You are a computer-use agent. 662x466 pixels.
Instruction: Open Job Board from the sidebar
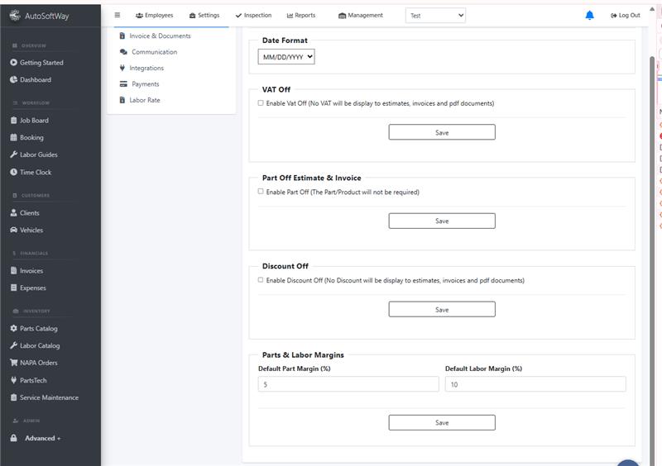pyautogui.click(x=34, y=121)
